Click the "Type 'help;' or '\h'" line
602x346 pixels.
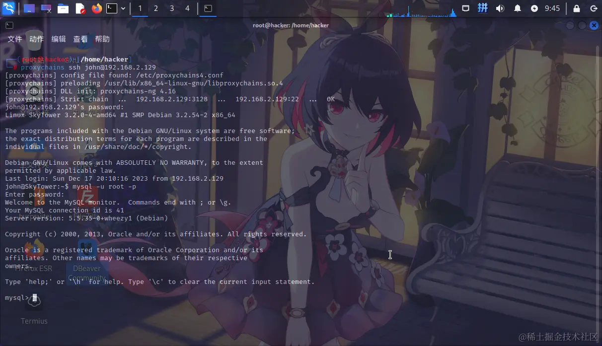[160, 282]
